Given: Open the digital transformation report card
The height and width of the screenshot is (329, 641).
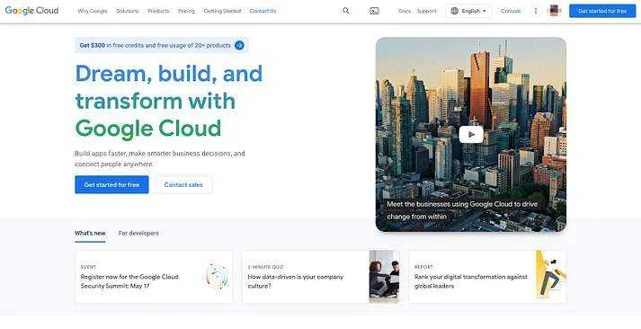Looking at the screenshot, I should pyautogui.click(x=487, y=277).
